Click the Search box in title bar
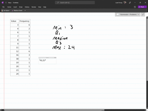Image resolution: width=148 pixels, height=111 pixels. [75, 3]
